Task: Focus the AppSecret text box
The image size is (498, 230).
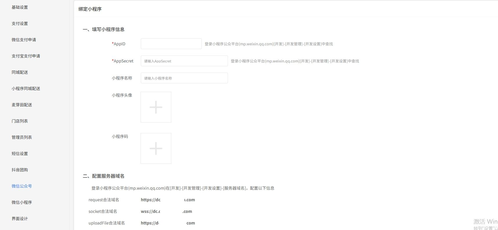Action: pyautogui.click(x=184, y=61)
